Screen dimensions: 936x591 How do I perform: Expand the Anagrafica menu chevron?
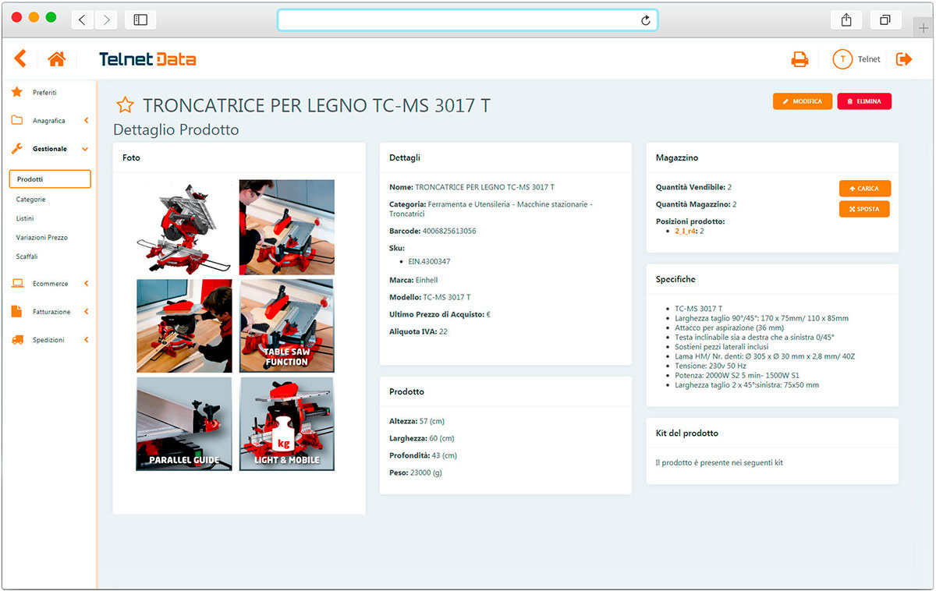(x=86, y=121)
